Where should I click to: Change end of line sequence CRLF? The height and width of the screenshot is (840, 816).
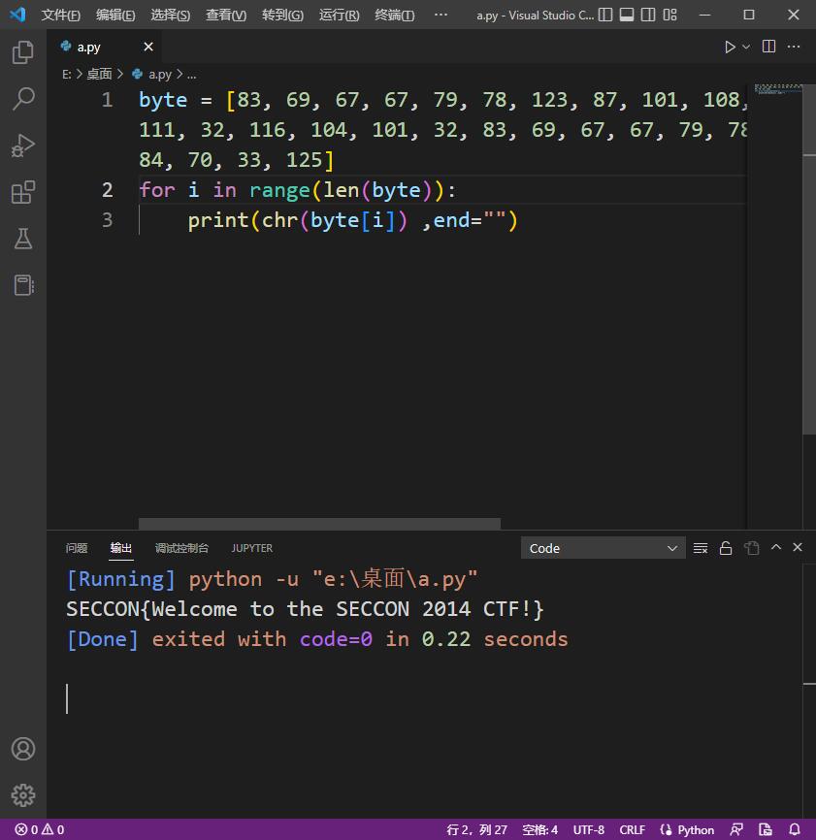[633, 830]
